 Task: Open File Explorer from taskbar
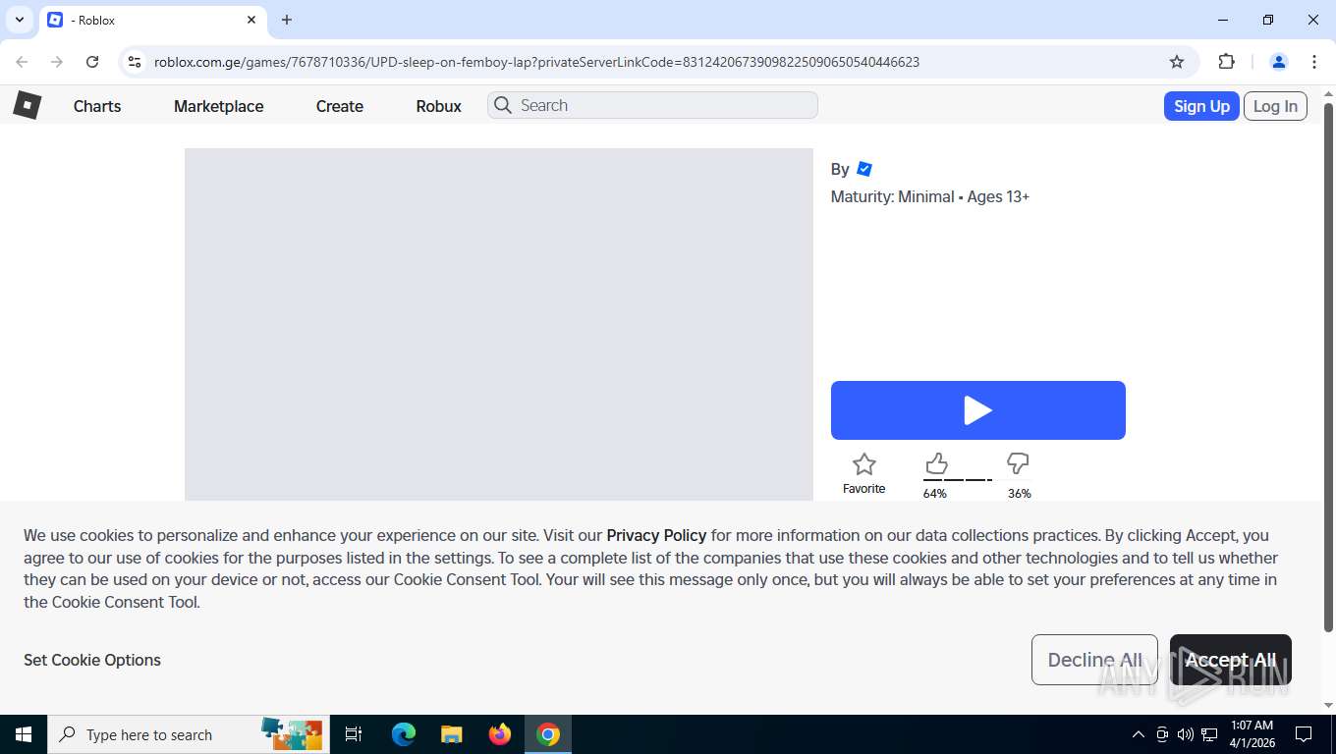pos(452,734)
